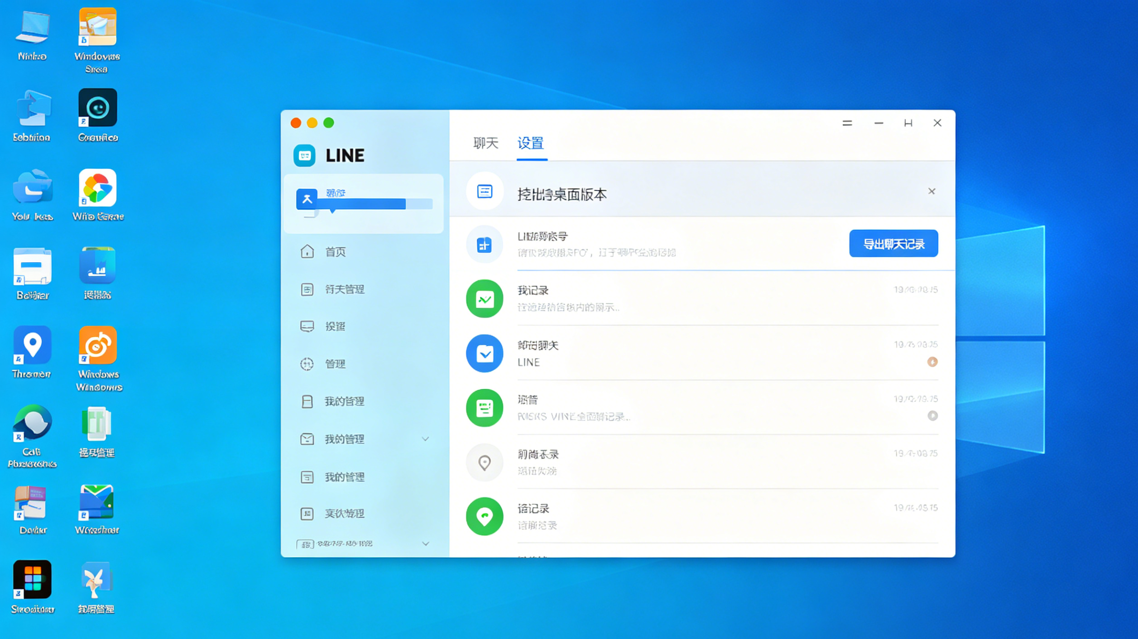Open 管理 with the circular clock icon
This screenshot has width=1138, height=639.
tap(335, 364)
